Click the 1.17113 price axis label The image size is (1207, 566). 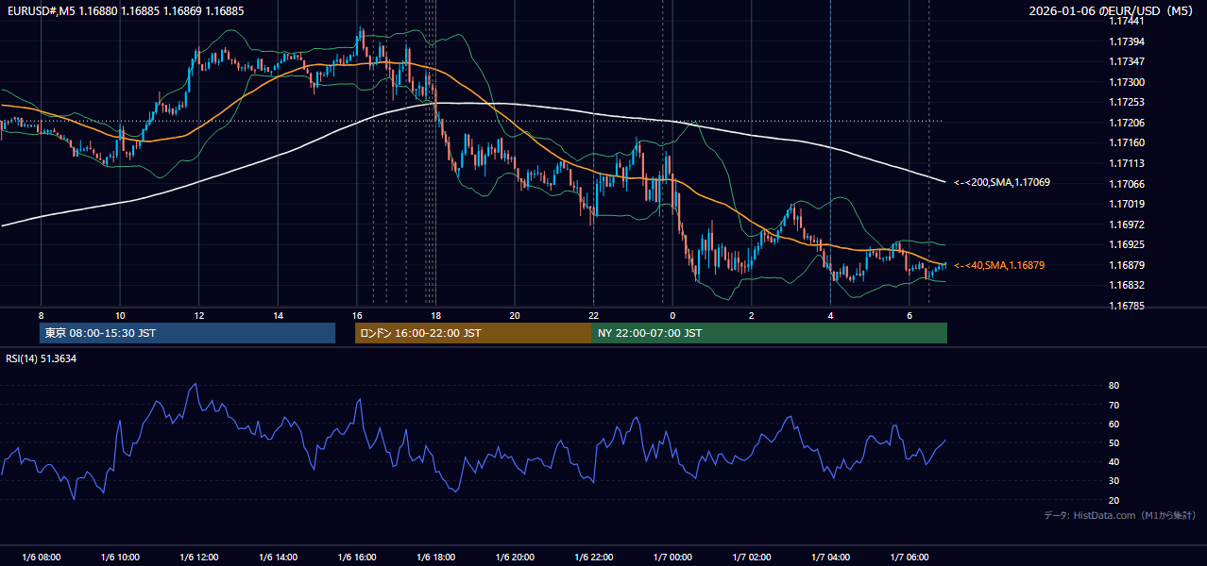[1127, 163]
